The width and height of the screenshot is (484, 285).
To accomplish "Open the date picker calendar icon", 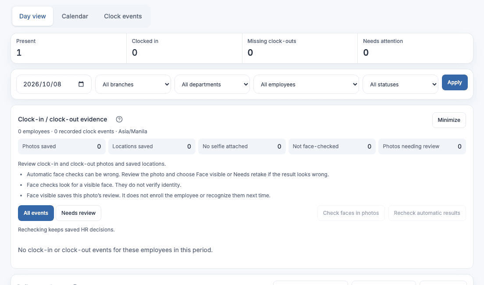I will tap(81, 84).
